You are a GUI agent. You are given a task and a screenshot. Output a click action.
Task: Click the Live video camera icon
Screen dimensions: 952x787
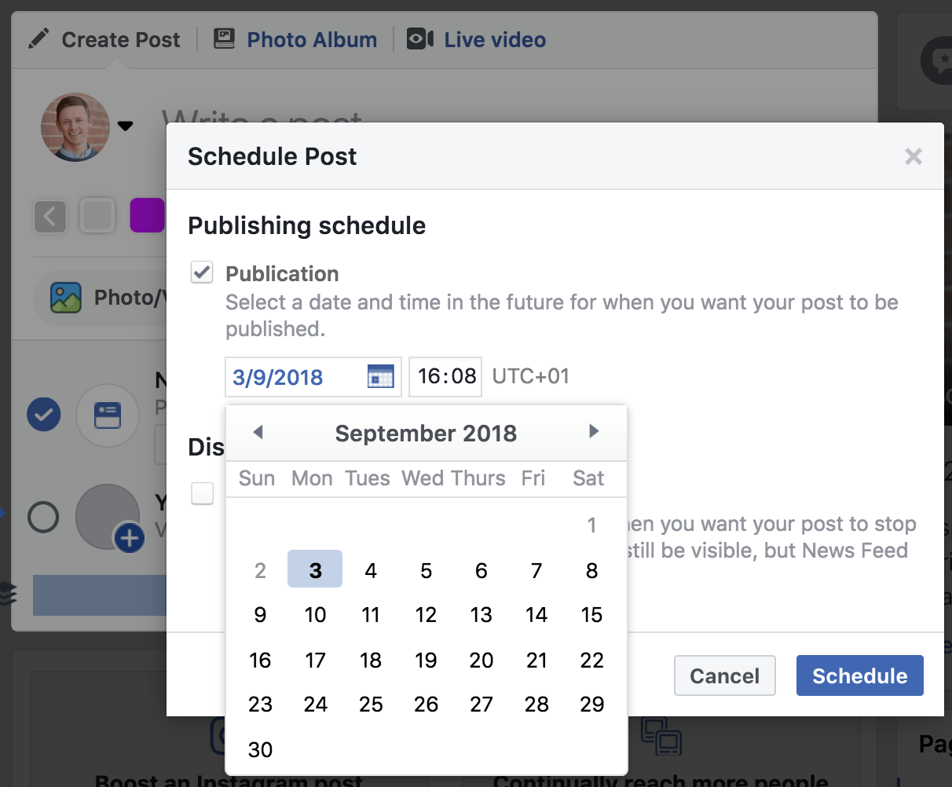click(420, 38)
